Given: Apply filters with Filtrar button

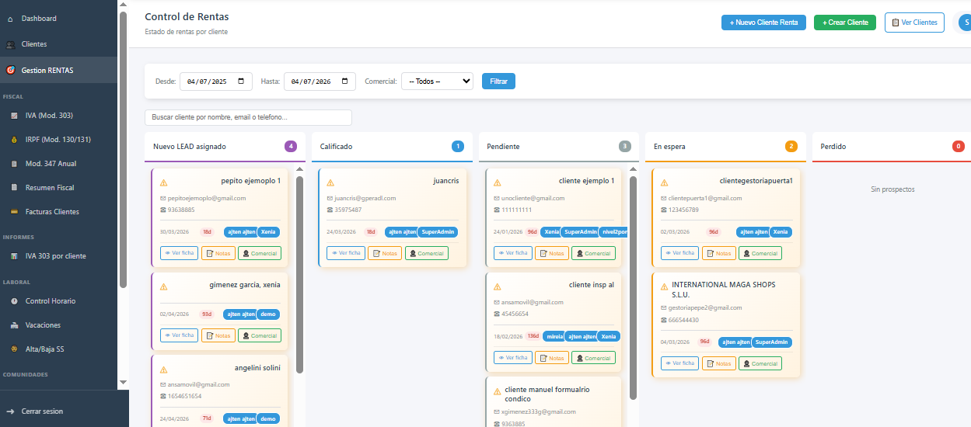Looking at the screenshot, I should tap(498, 81).
